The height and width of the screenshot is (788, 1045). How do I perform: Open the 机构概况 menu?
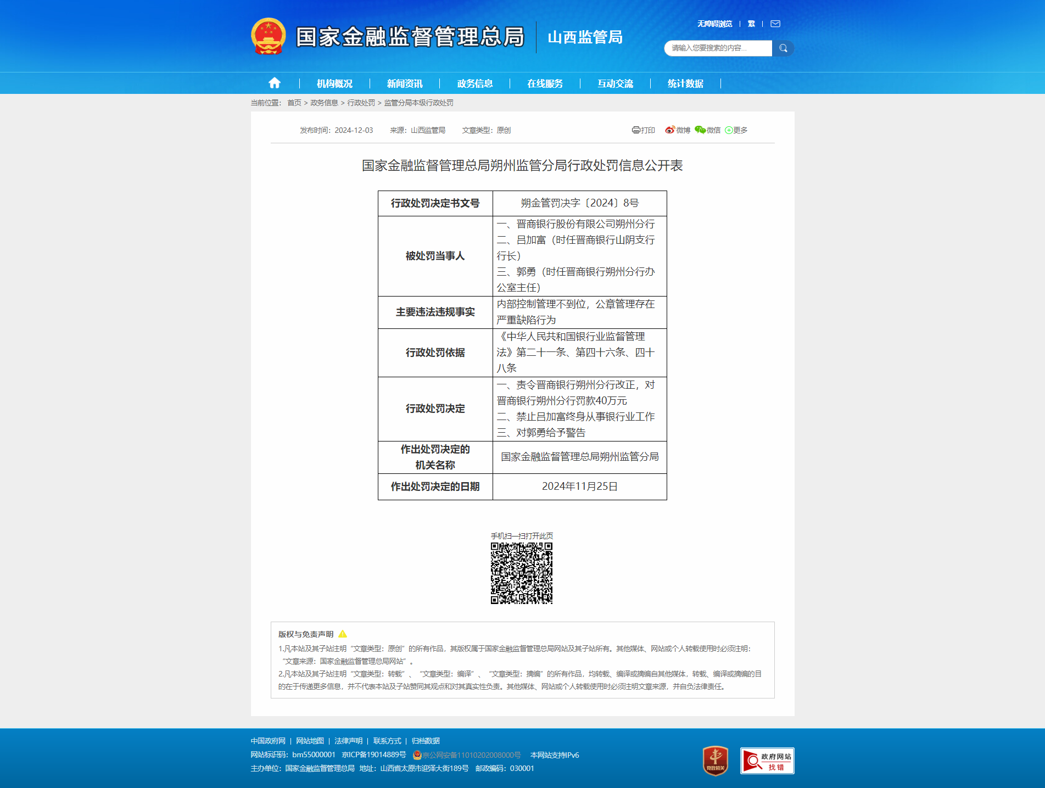(334, 83)
